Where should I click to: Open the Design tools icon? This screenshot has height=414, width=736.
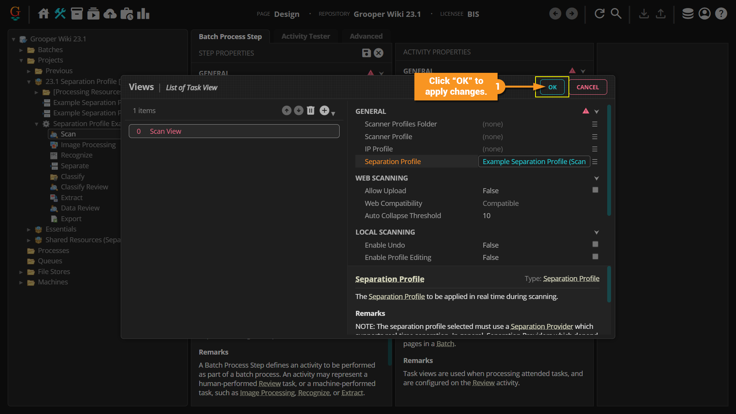click(60, 14)
